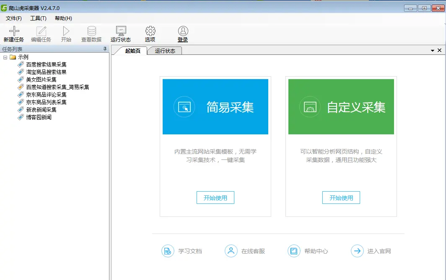Open the 帮助(H) menu

click(x=63, y=18)
